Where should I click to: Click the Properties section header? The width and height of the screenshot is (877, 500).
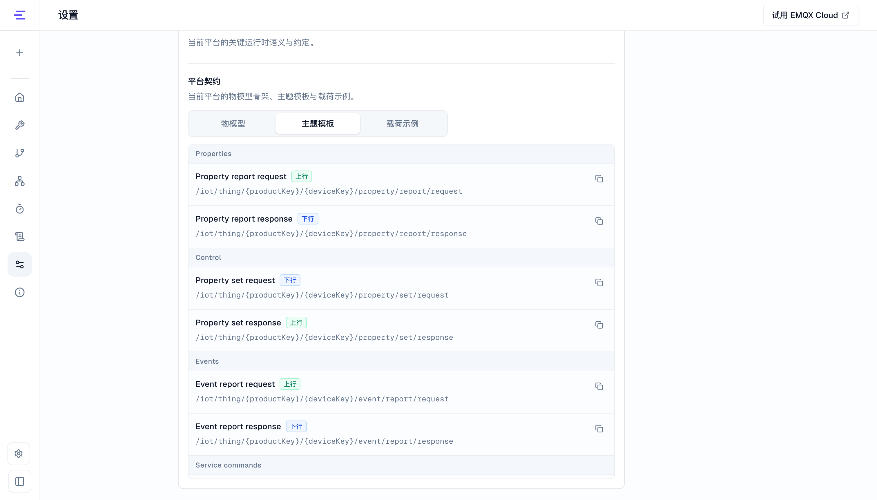click(x=401, y=154)
